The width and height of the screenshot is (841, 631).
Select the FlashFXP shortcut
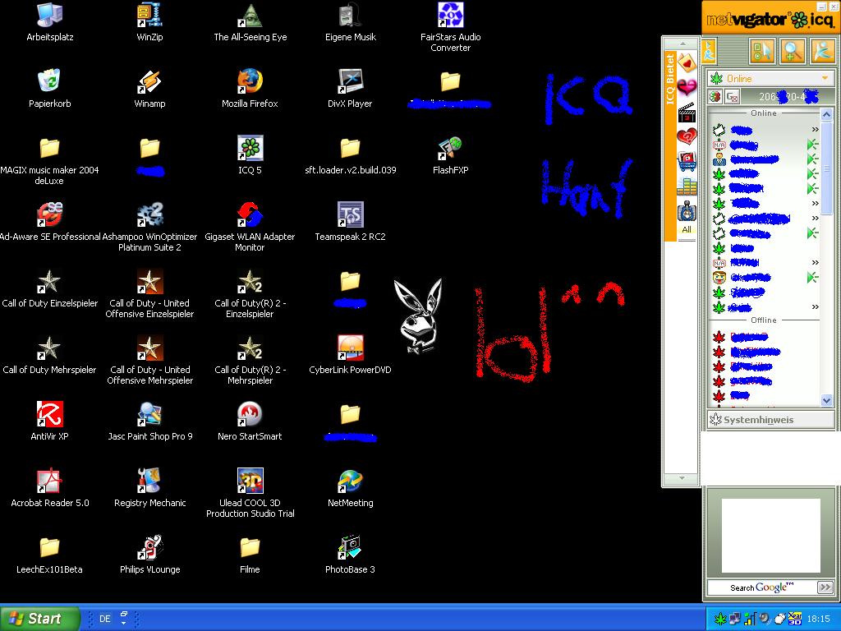451,155
